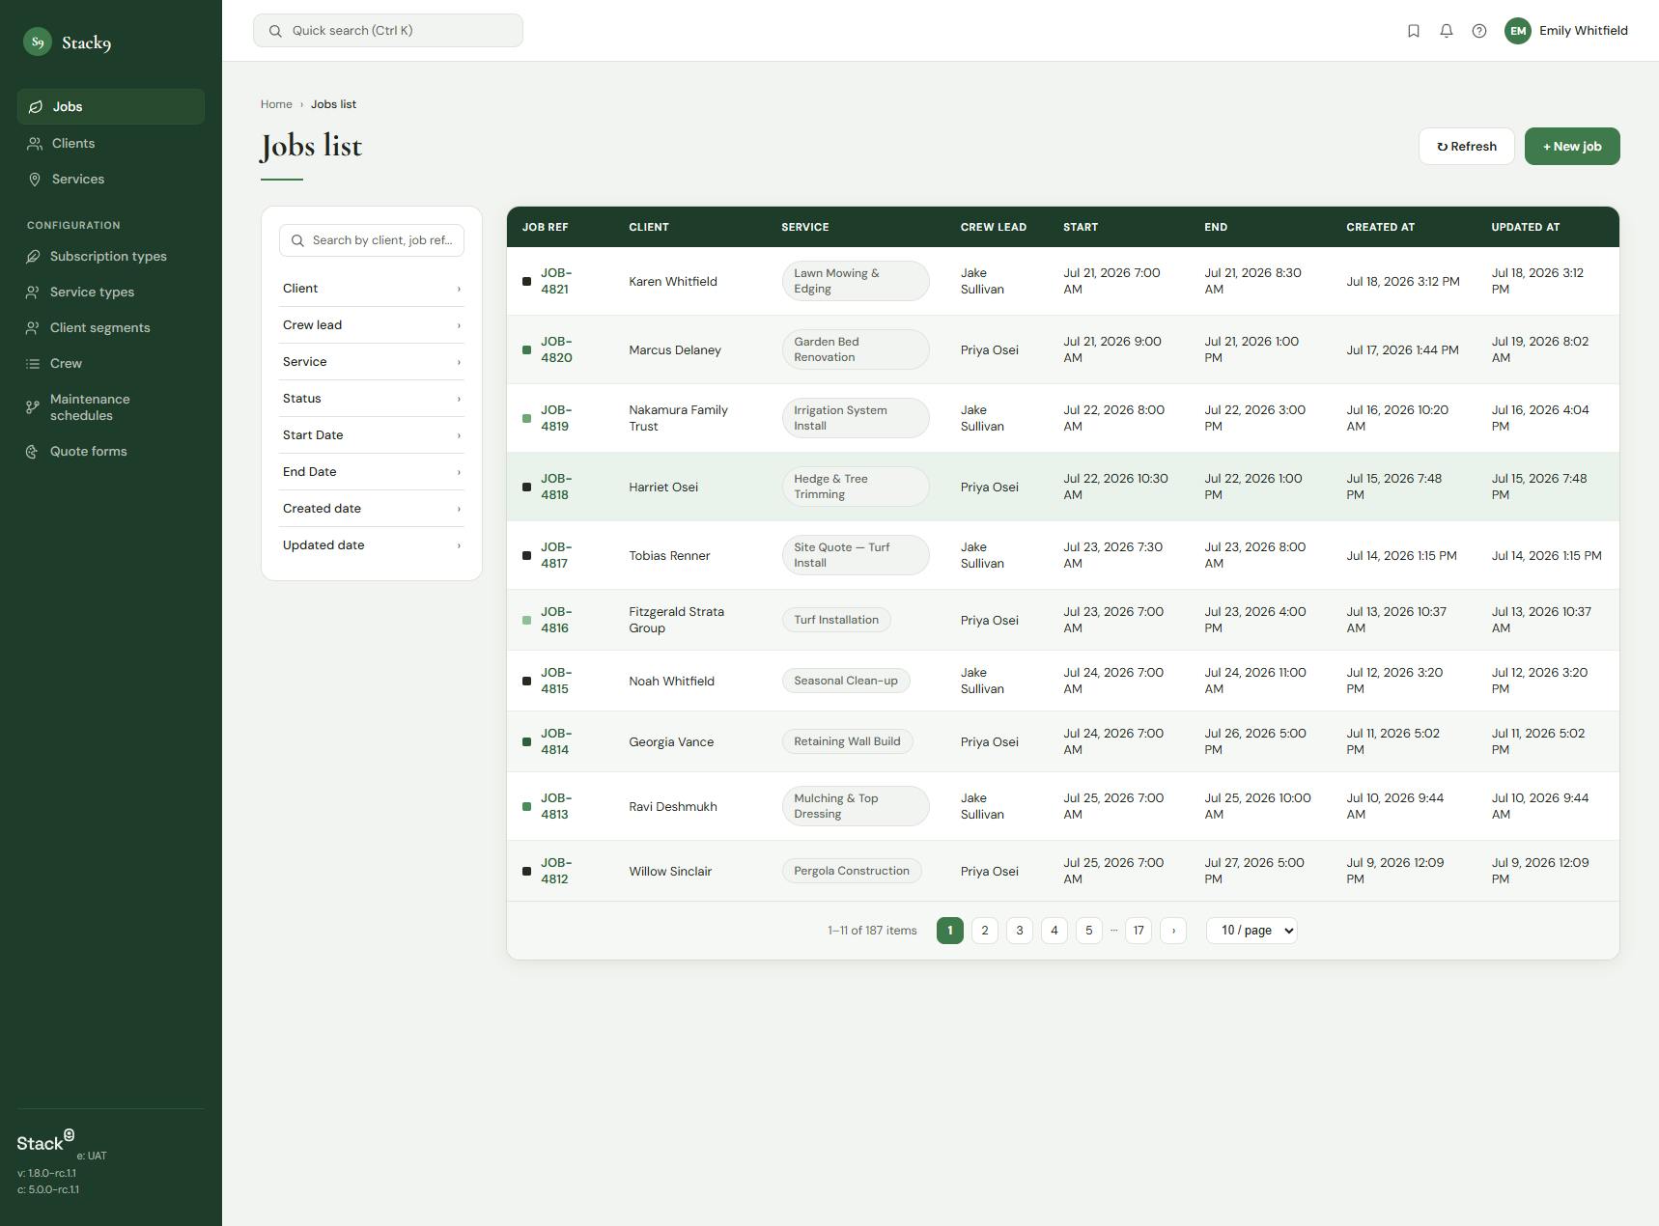
Task: Open the bookmarks icon in header
Action: click(1414, 31)
